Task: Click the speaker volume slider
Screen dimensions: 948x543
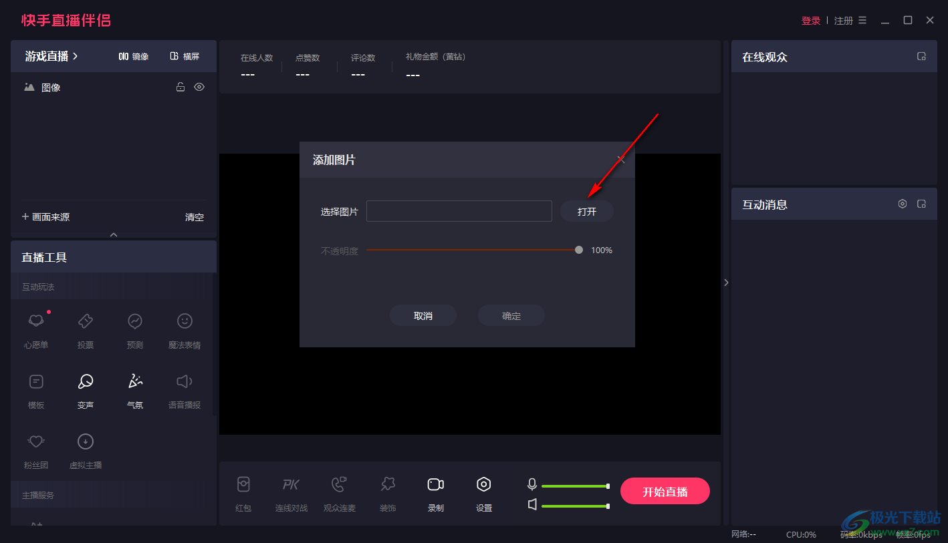Action: pos(575,506)
